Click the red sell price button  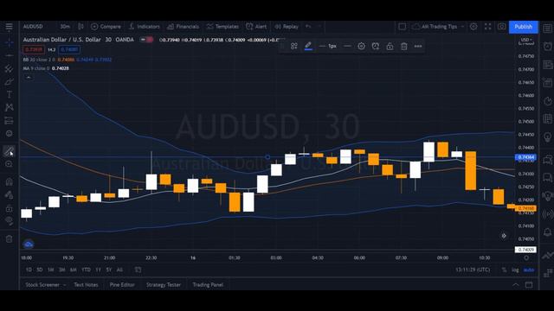point(34,50)
